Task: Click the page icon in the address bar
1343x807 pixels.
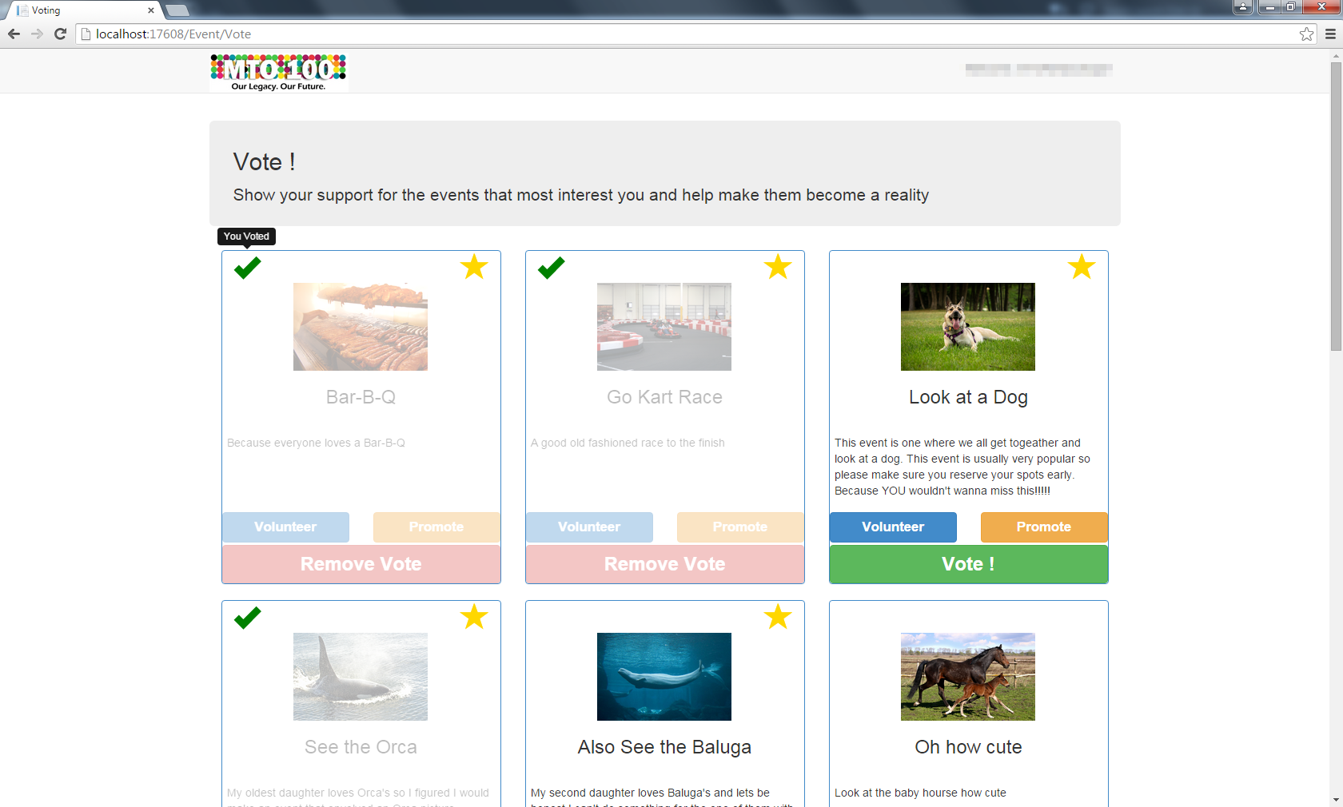Action: 86,34
